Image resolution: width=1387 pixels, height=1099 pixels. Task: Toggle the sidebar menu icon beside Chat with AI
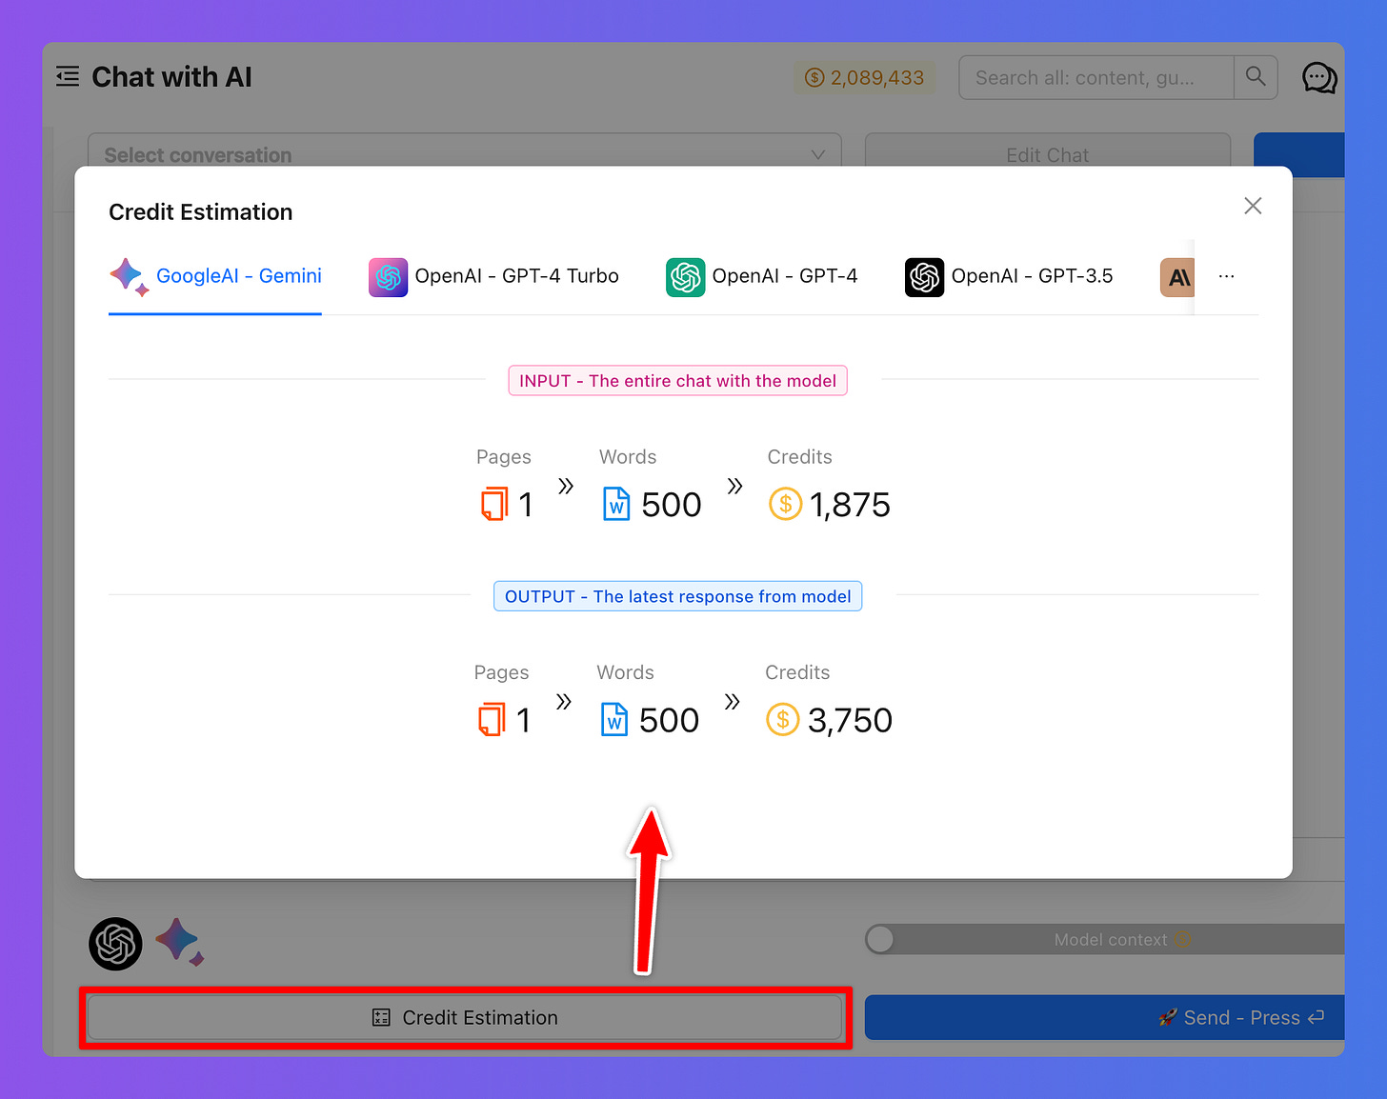click(x=68, y=76)
